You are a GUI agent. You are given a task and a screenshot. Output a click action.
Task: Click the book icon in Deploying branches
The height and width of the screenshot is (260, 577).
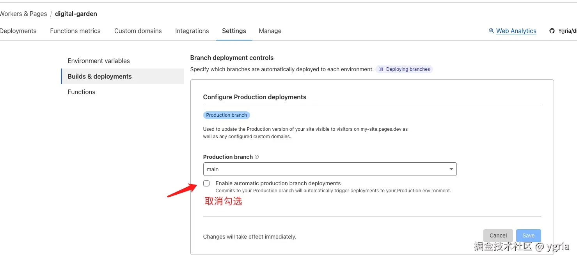pyautogui.click(x=381, y=69)
